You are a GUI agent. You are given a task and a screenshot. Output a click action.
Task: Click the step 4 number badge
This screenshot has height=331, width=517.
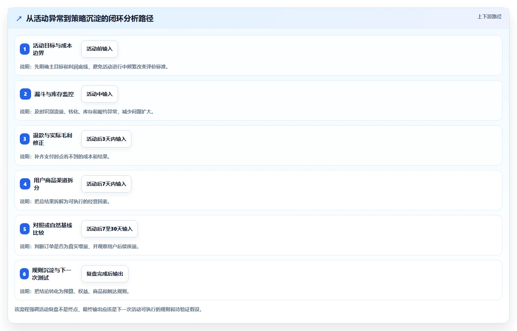[25, 184]
